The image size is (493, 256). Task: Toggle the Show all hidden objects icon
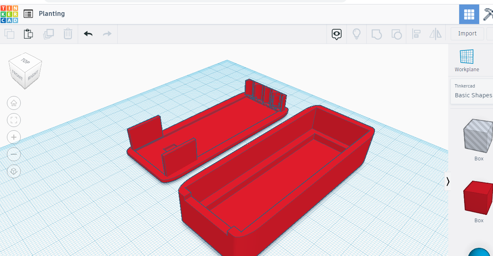[x=336, y=34]
